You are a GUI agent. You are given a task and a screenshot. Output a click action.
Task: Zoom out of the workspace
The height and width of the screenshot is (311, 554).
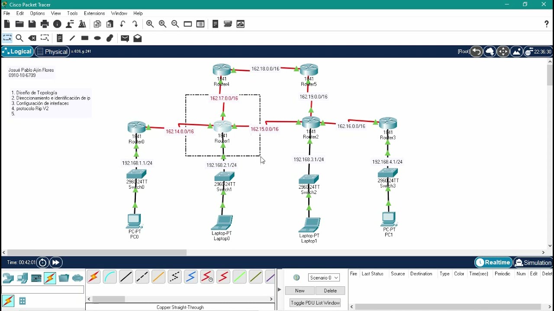[175, 24]
